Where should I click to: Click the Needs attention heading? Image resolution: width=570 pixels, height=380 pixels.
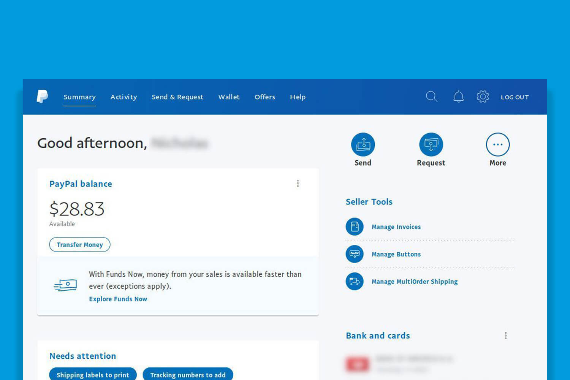click(x=82, y=356)
